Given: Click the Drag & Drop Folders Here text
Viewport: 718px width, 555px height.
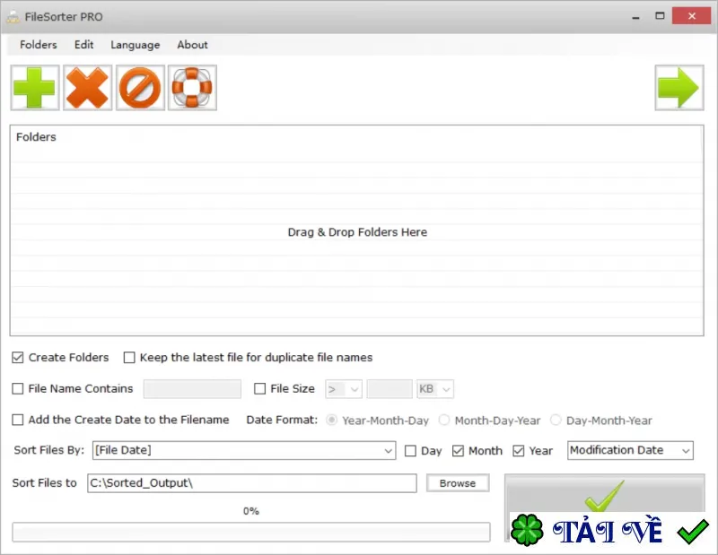Looking at the screenshot, I should (x=357, y=232).
